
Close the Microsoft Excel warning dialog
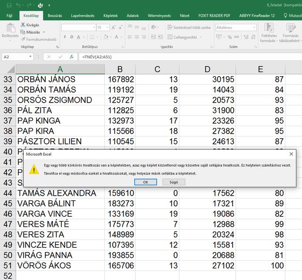(x=291, y=154)
